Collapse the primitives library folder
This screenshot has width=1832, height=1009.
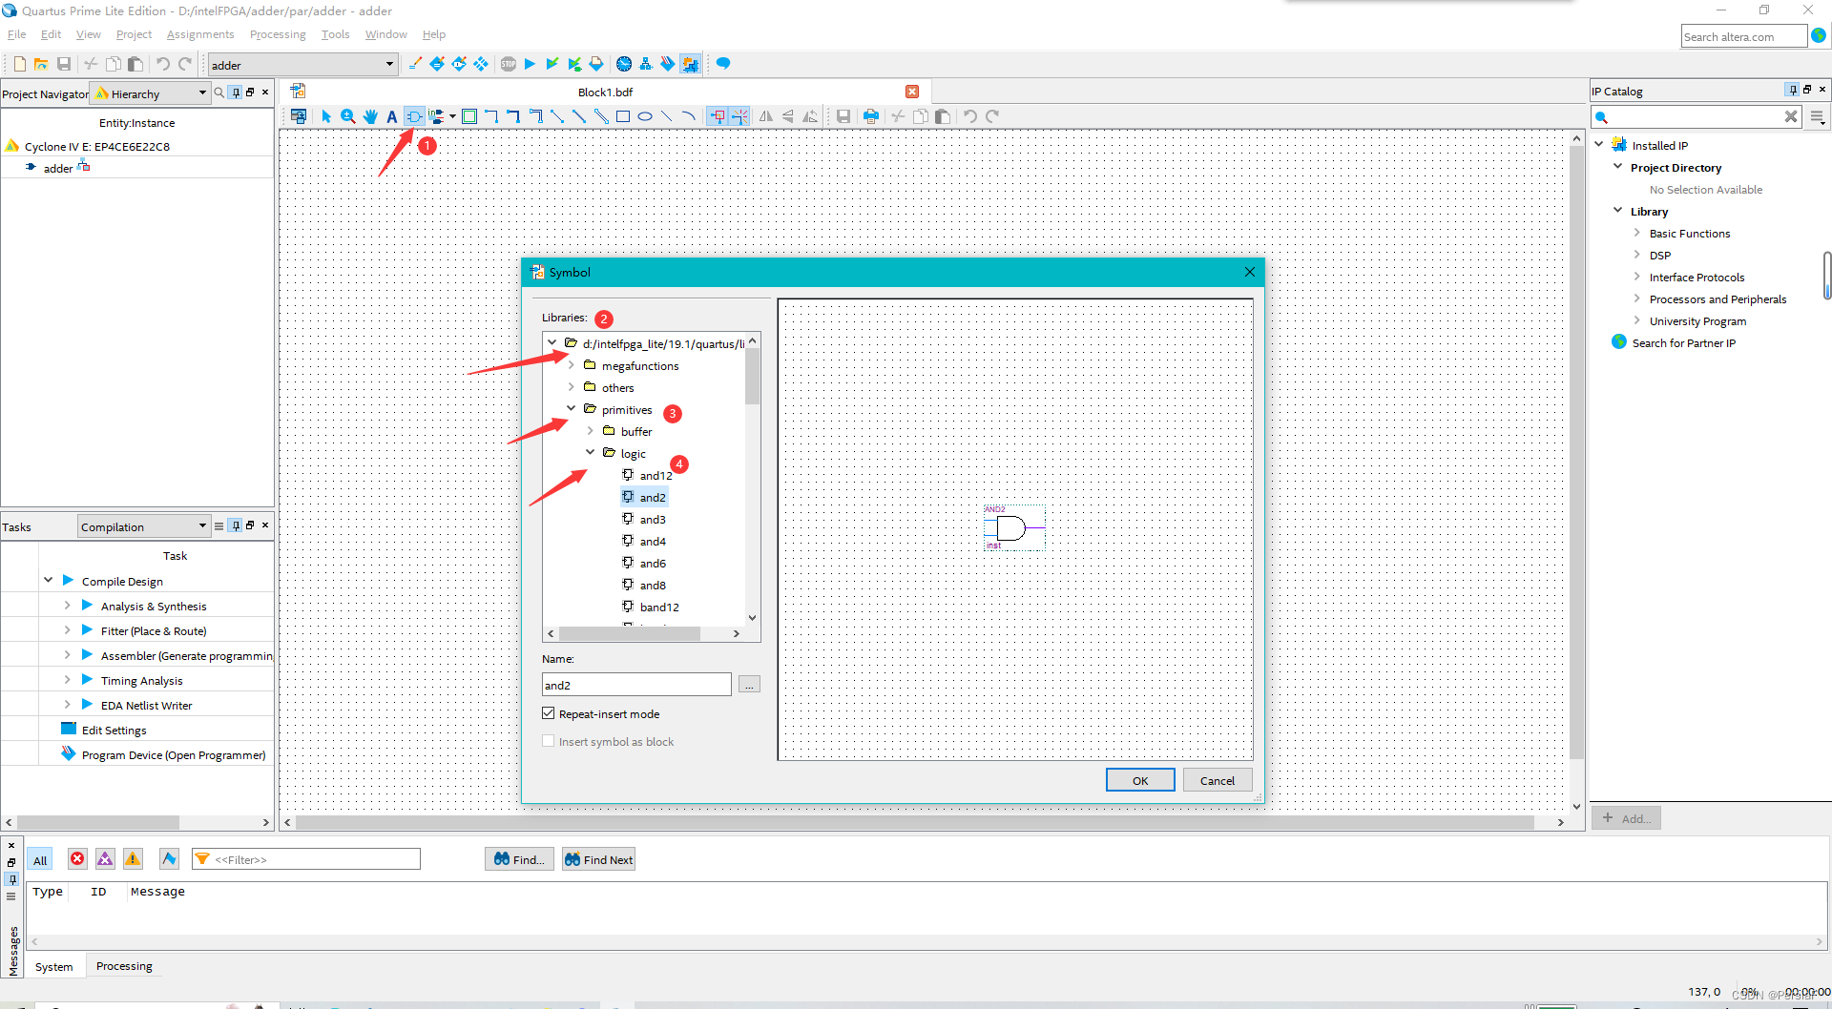(572, 409)
